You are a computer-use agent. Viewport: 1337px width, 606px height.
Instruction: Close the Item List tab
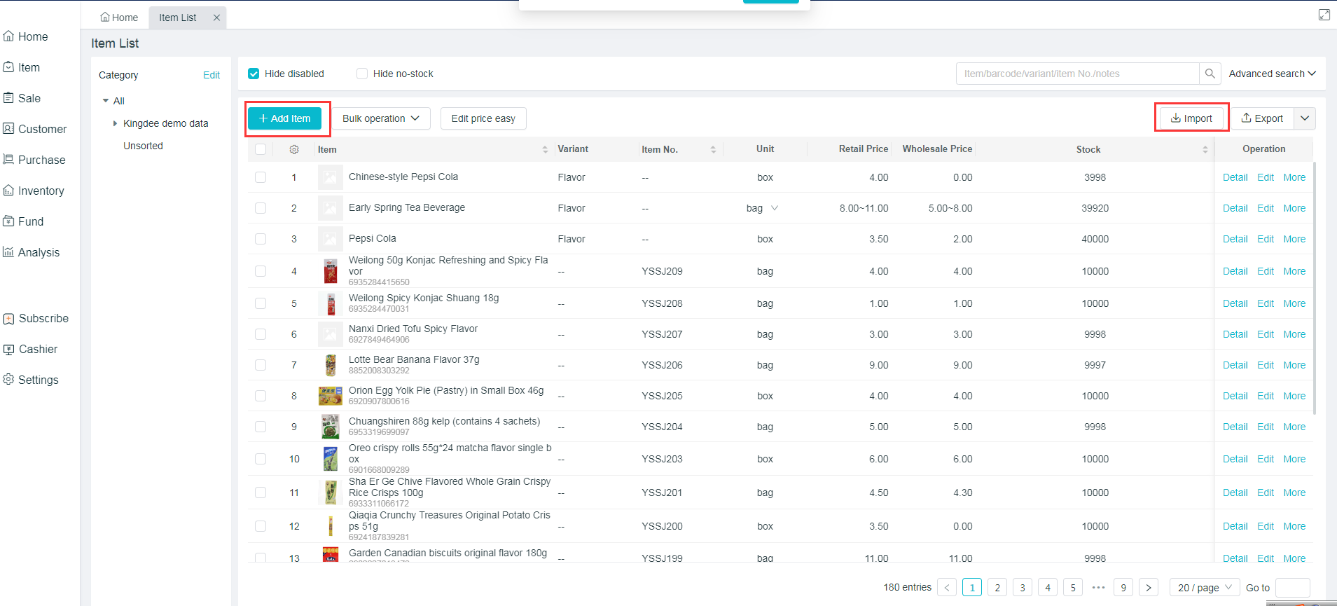[216, 18]
